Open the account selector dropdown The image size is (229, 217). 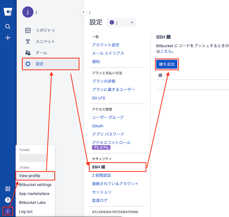click(121, 22)
